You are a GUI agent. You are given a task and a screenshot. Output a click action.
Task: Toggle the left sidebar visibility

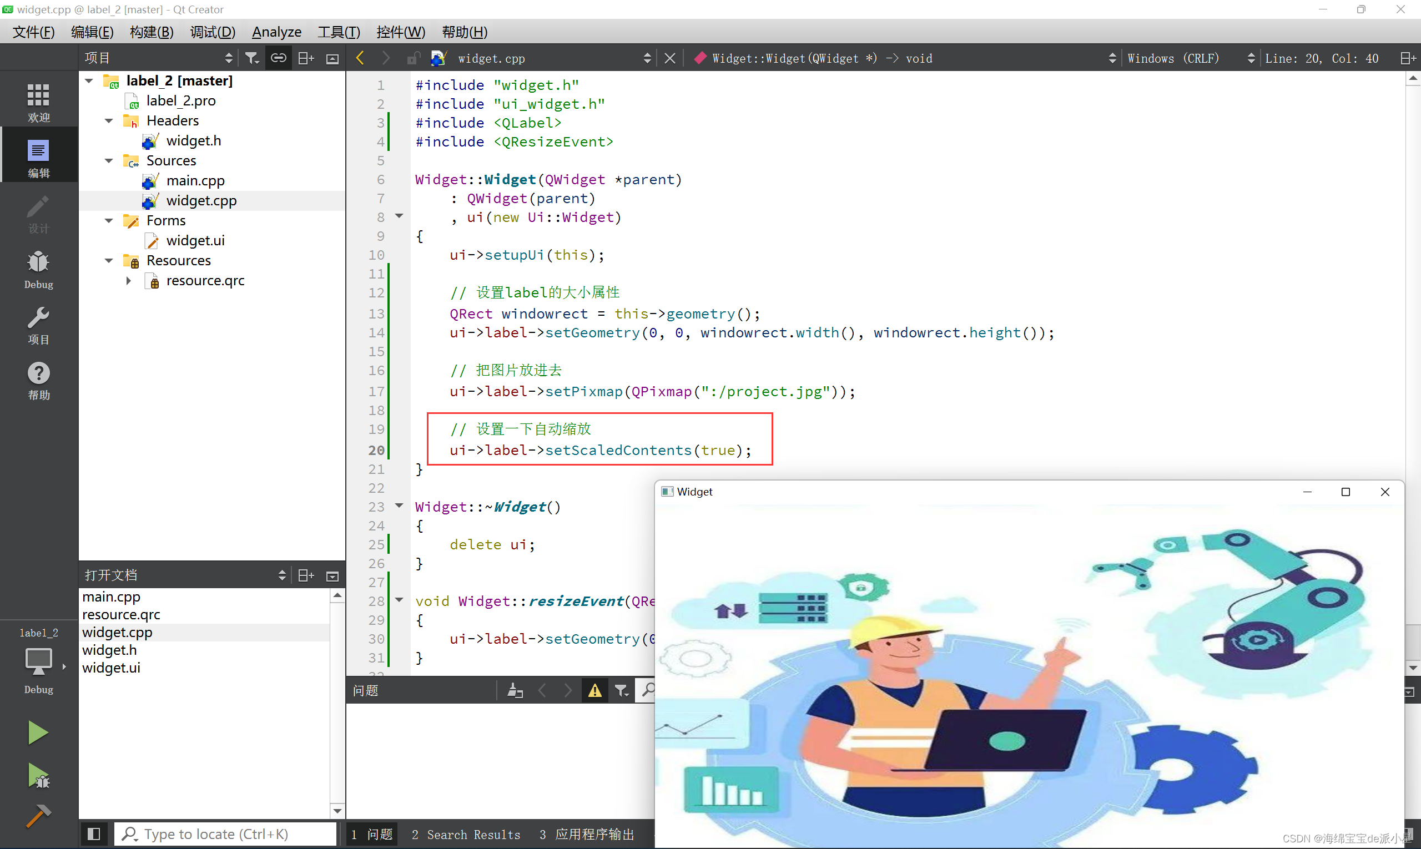click(x=94, y=834)
